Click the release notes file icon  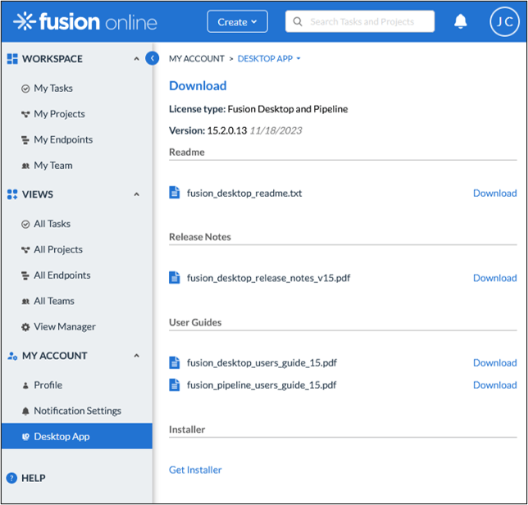(x=174, y=277)
